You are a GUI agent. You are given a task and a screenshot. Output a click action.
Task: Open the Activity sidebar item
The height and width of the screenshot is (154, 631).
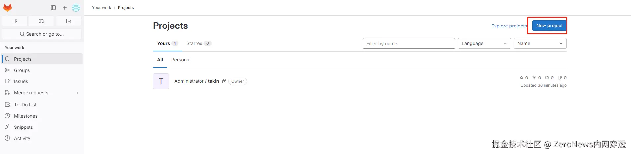22,138
